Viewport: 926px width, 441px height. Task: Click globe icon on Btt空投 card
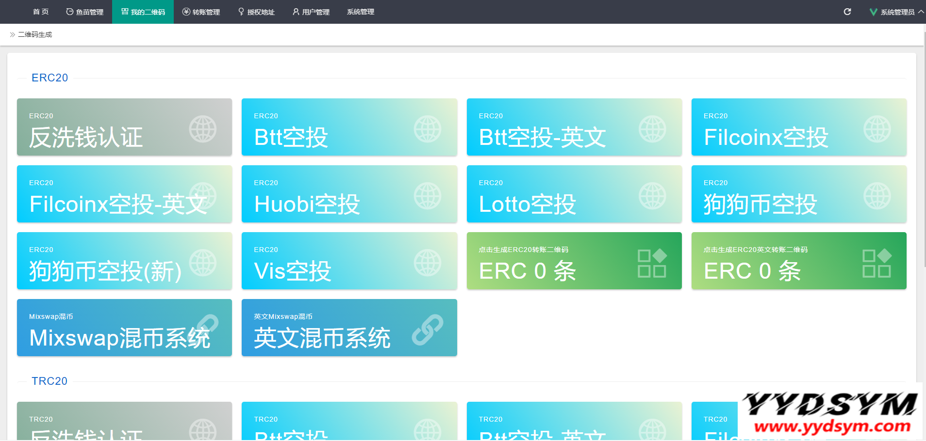[x=427, y=129]
